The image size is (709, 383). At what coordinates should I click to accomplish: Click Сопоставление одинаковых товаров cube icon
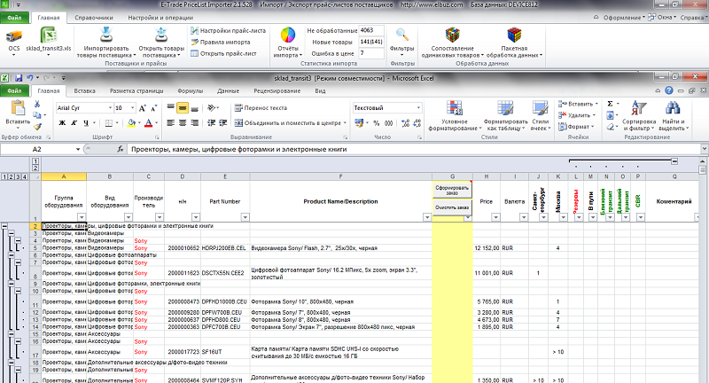[x=452, y=35]
